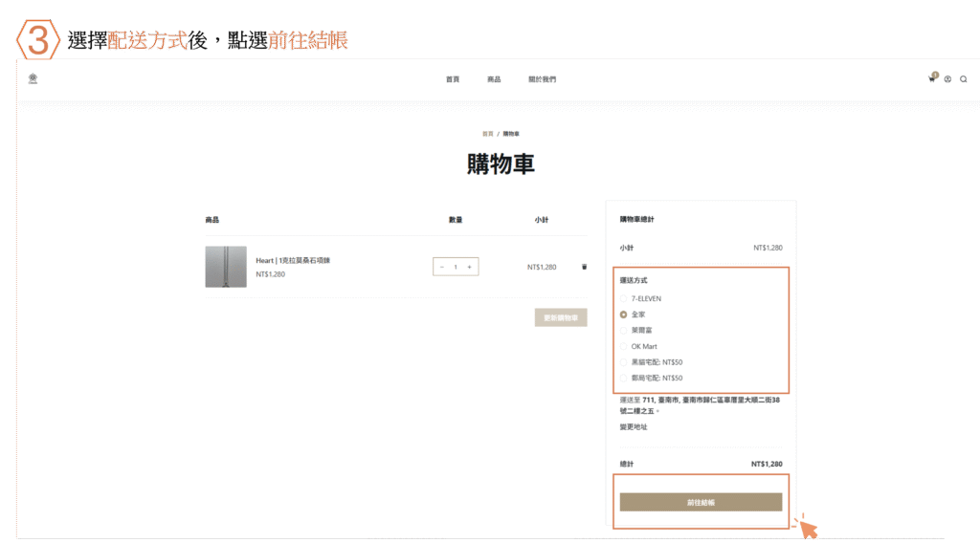This screenshot has height=543, width=980.
Task: Open the 首頁 menu item
Action: tap(452, 79)
